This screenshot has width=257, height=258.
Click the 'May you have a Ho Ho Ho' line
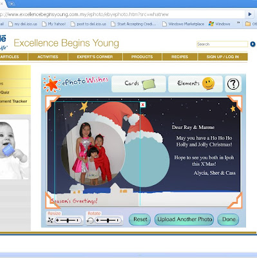[x=204, y=138]
